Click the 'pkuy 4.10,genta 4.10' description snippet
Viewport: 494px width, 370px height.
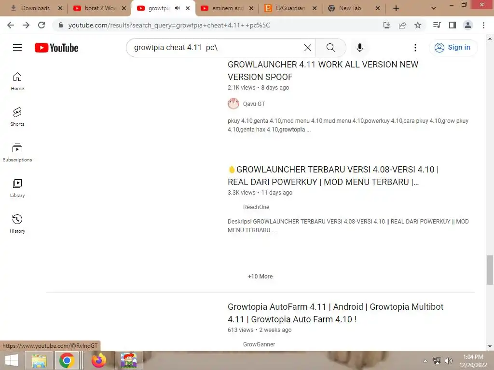coord(348,125)
